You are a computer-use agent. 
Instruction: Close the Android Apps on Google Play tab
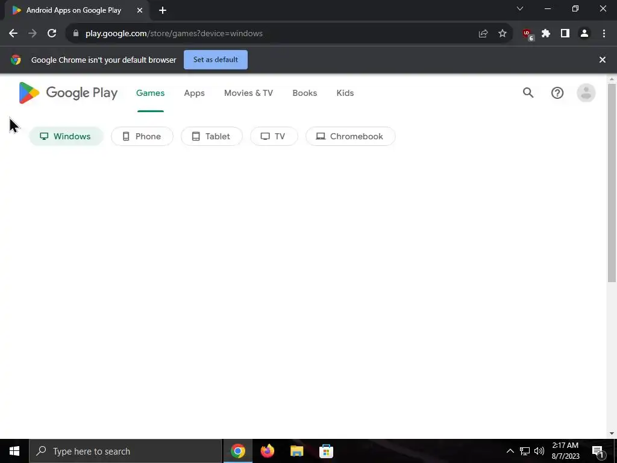point(140,10)
